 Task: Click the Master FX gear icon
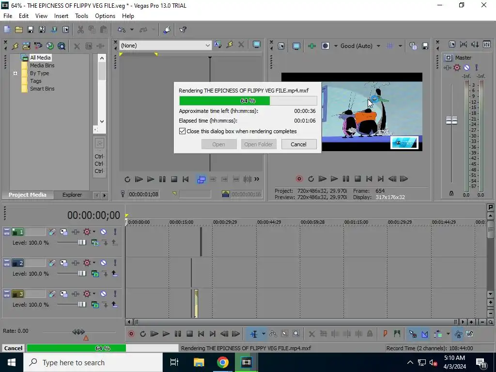tap(457, 67)
